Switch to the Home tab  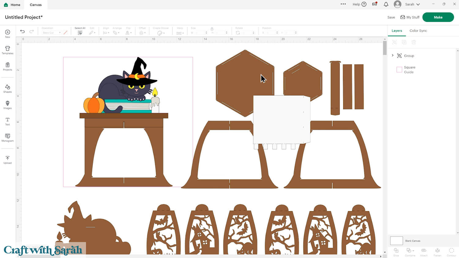click(x=12, y=5)
